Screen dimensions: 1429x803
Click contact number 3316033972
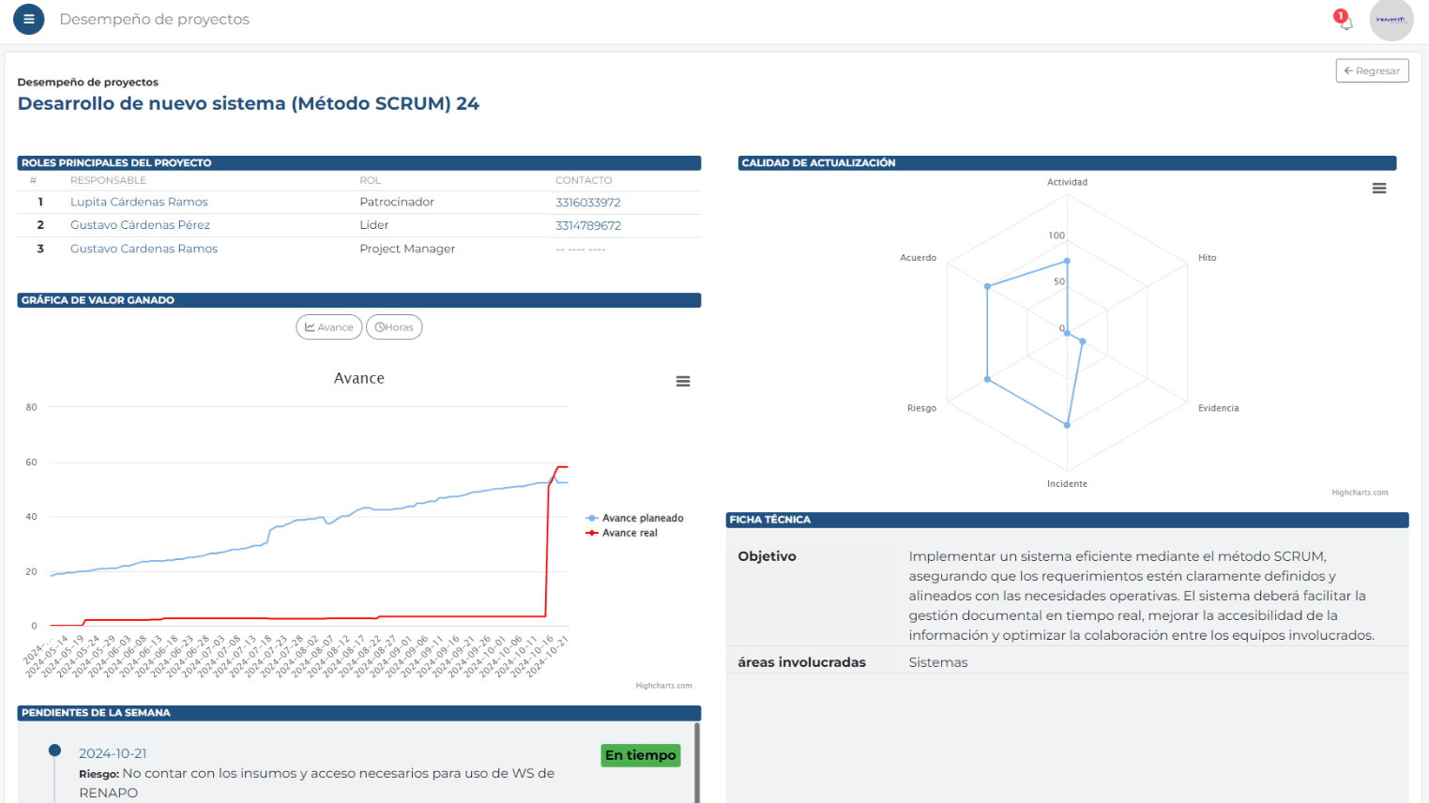point(587,203)
